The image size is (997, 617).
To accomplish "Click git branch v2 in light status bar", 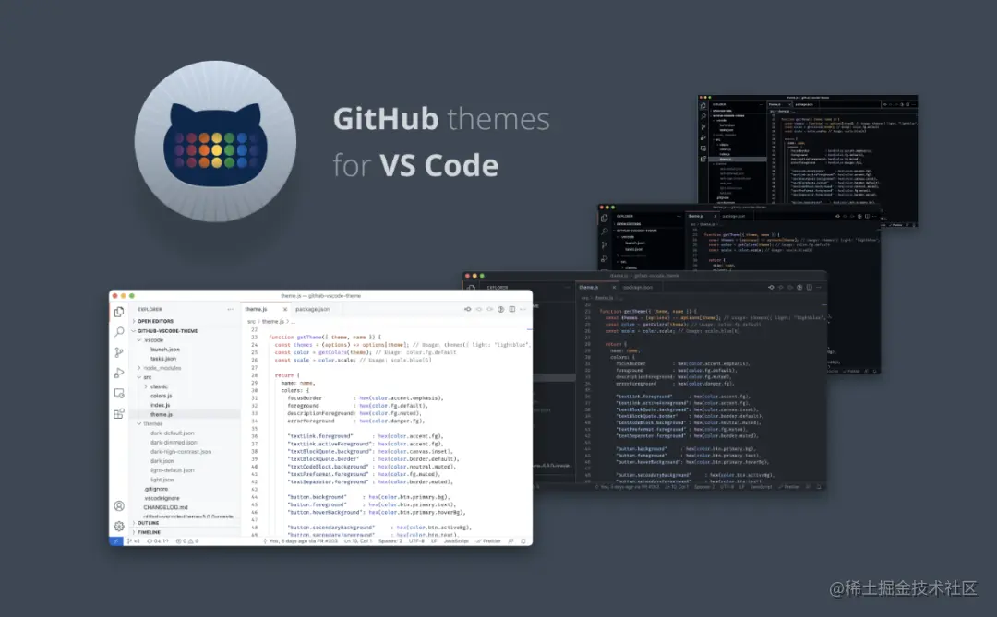I will point(134,541).
